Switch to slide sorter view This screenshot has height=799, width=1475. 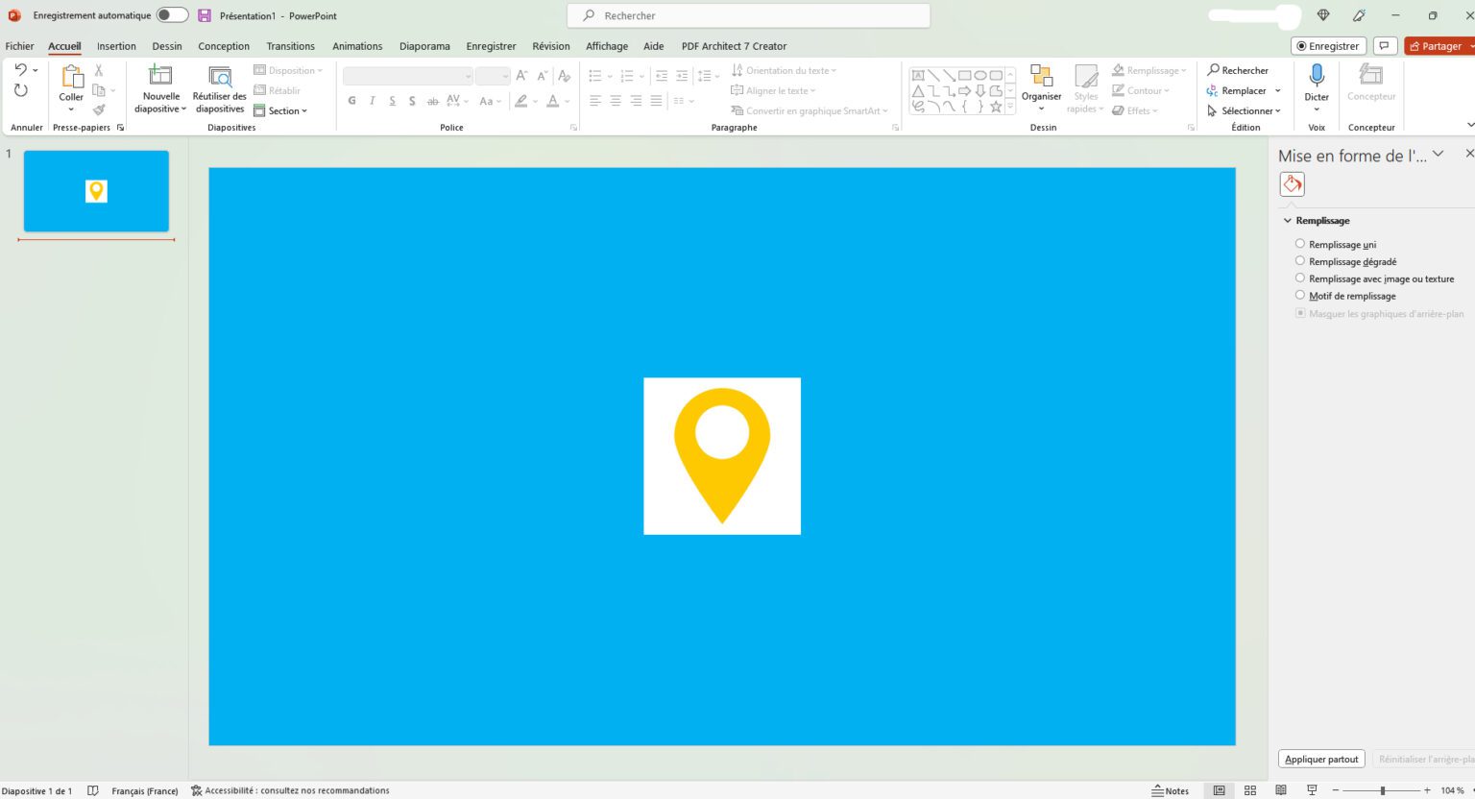tap(1250, 789)
